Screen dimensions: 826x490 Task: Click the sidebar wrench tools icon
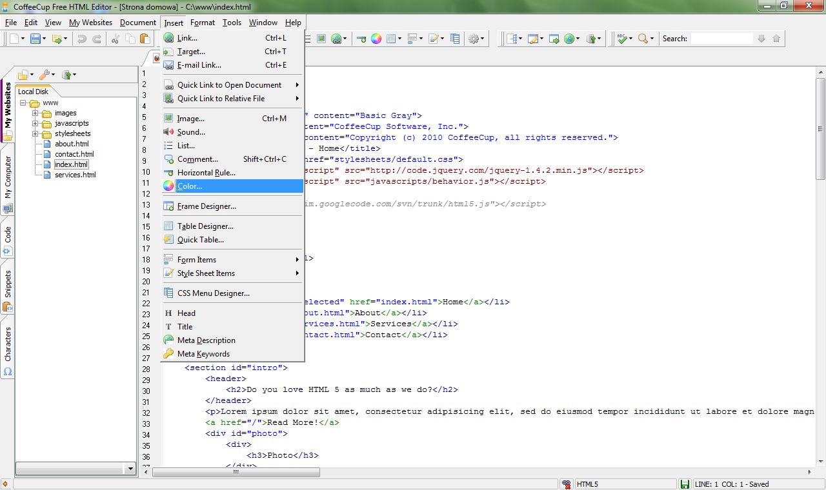click(x=45, y=75)
